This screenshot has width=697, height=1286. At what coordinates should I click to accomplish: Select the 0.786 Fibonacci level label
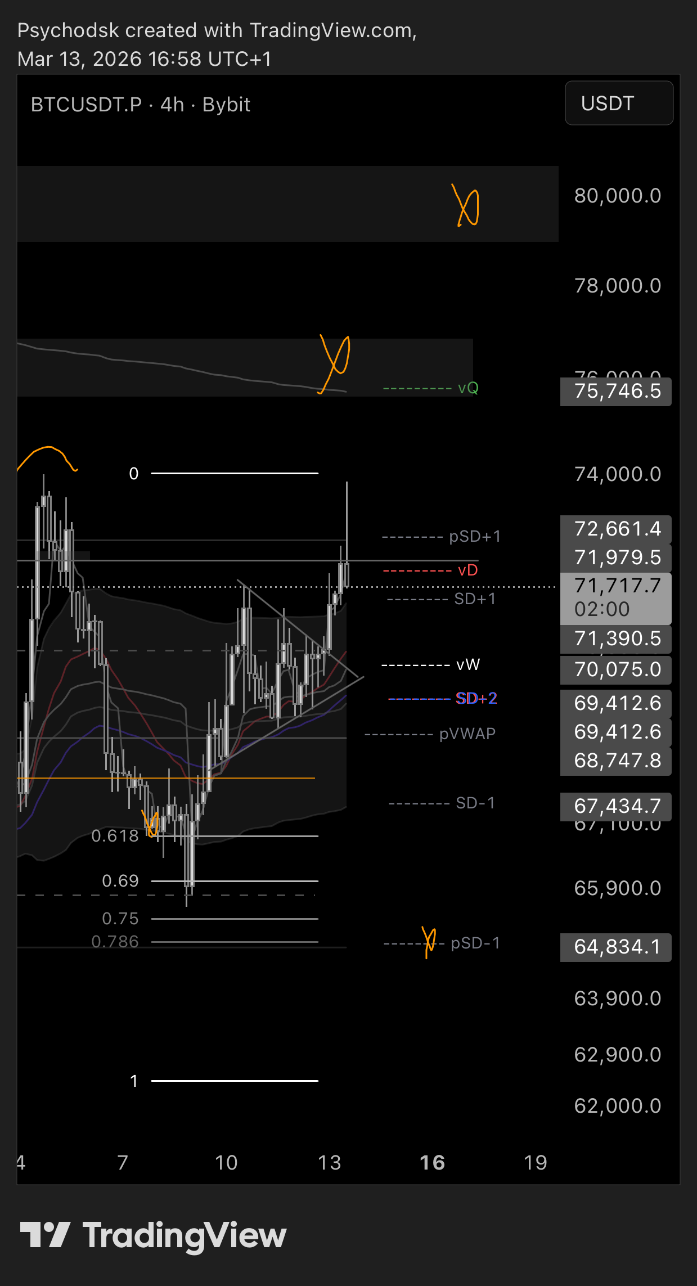pyautogui.click(x=115, y=942)
